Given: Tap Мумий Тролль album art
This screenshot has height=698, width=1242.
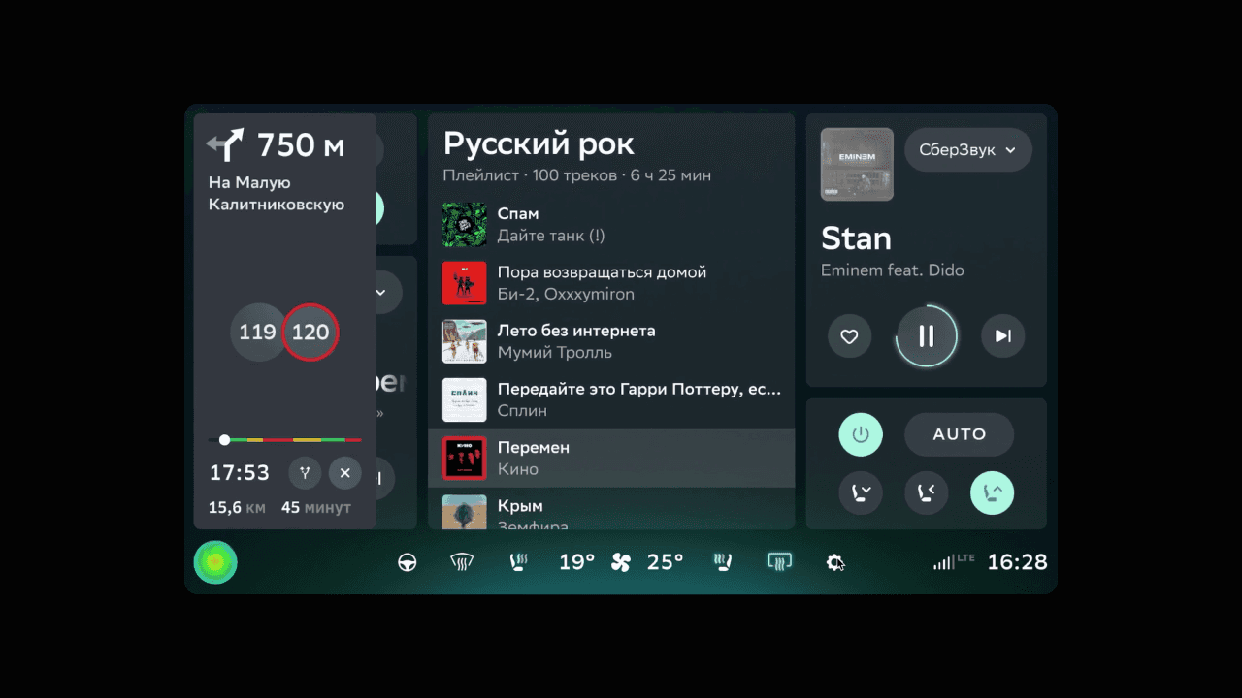Looking at the screenshot, I should coord(465,341).
